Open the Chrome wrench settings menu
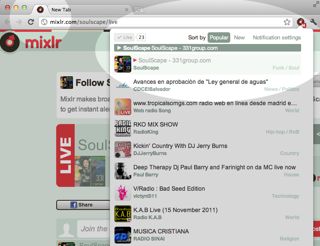The height and width of the screenshot is (246, 320). (x=313, y=22)
